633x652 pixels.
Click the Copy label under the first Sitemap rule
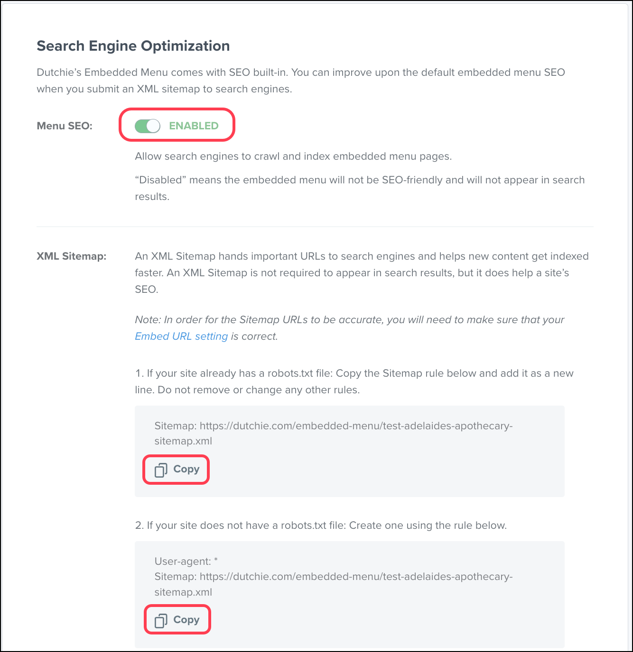pyautogui.click(x=186, y=469)
